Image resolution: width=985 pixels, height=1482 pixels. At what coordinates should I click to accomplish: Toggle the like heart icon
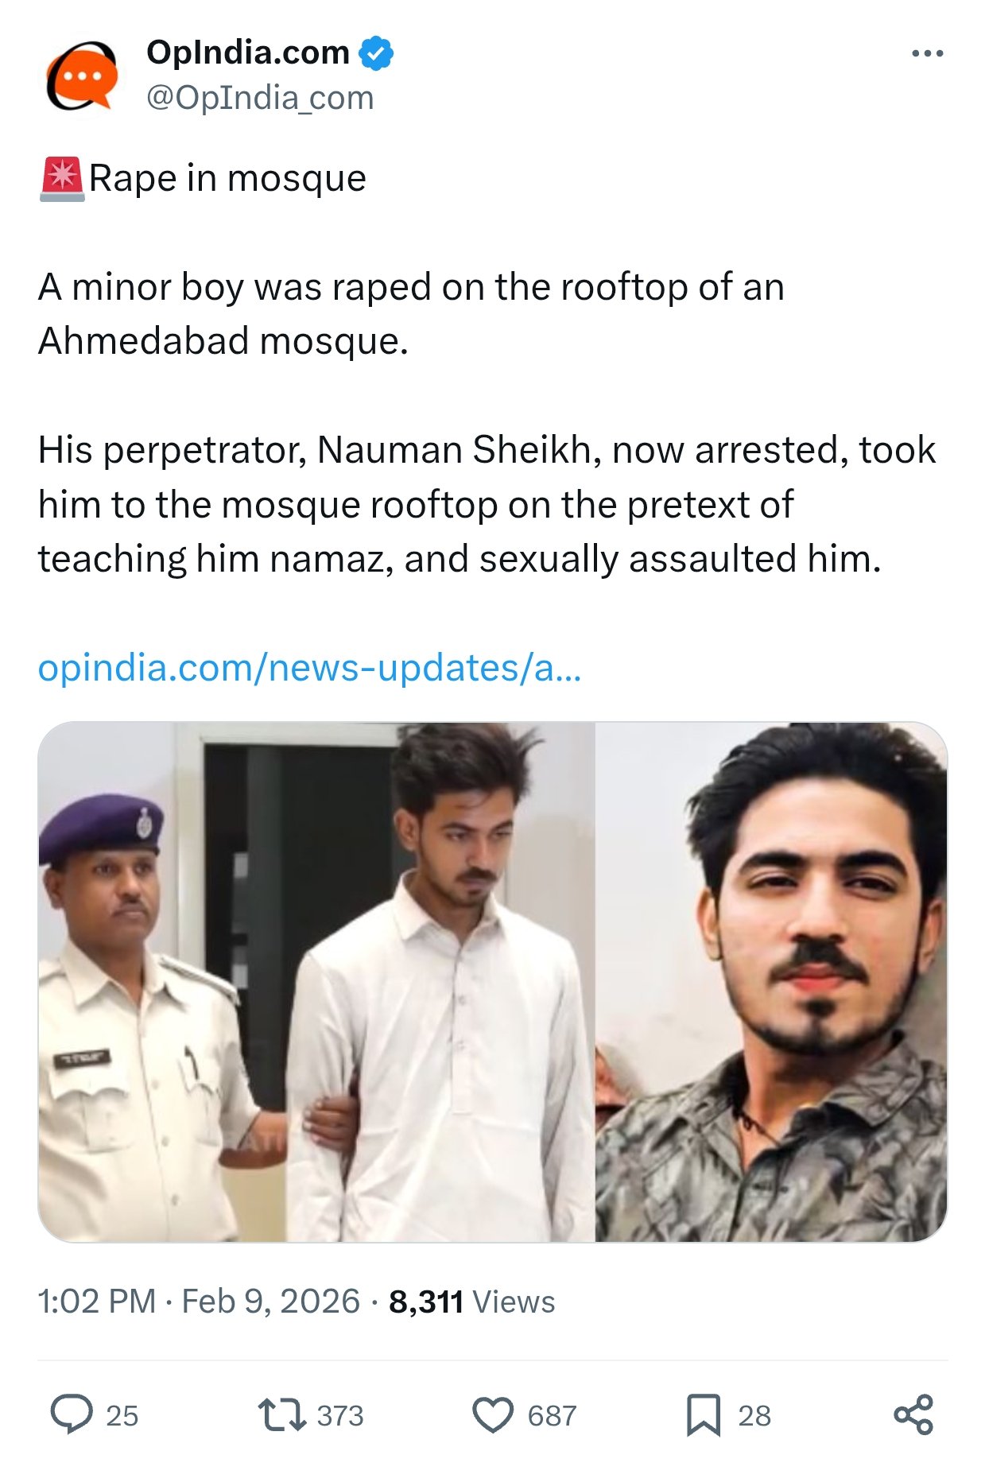pyautogui.click(x=493, y=1415)
